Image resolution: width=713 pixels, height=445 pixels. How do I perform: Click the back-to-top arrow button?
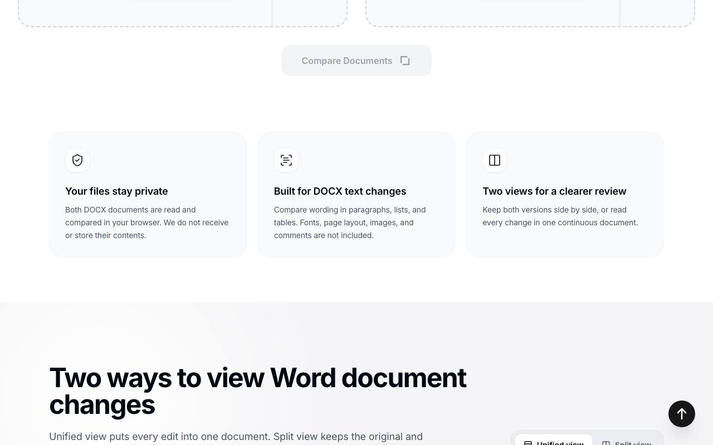click(x=682, y=414)
